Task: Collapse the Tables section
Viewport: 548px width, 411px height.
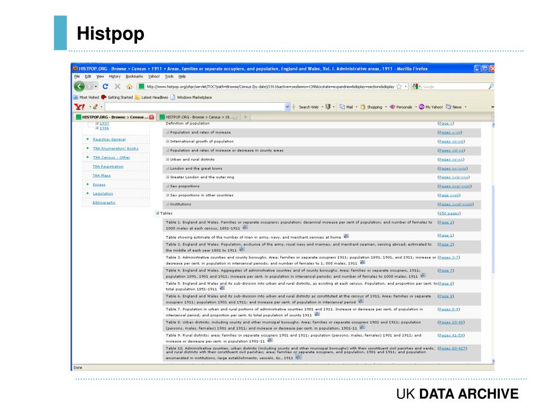Action: (x=157, y=213)
